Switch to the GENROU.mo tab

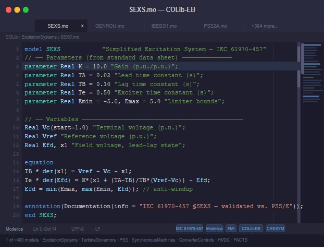point(109,26)
